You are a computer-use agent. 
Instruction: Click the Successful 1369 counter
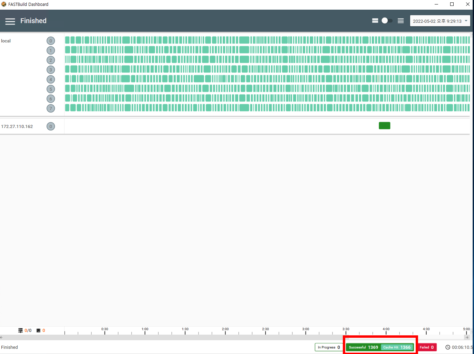(364, 347)
